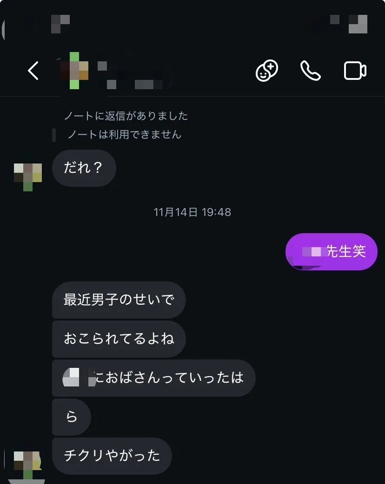The image size is (385, 484).
Task: Open pixelated profile picture in header
Action: tap(74, 71)
